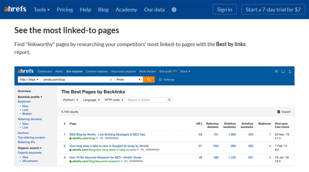Image resolution: width=309 pixels, height=172 pixels.
Task: Open the user profile icon
Action: point(290,71)
